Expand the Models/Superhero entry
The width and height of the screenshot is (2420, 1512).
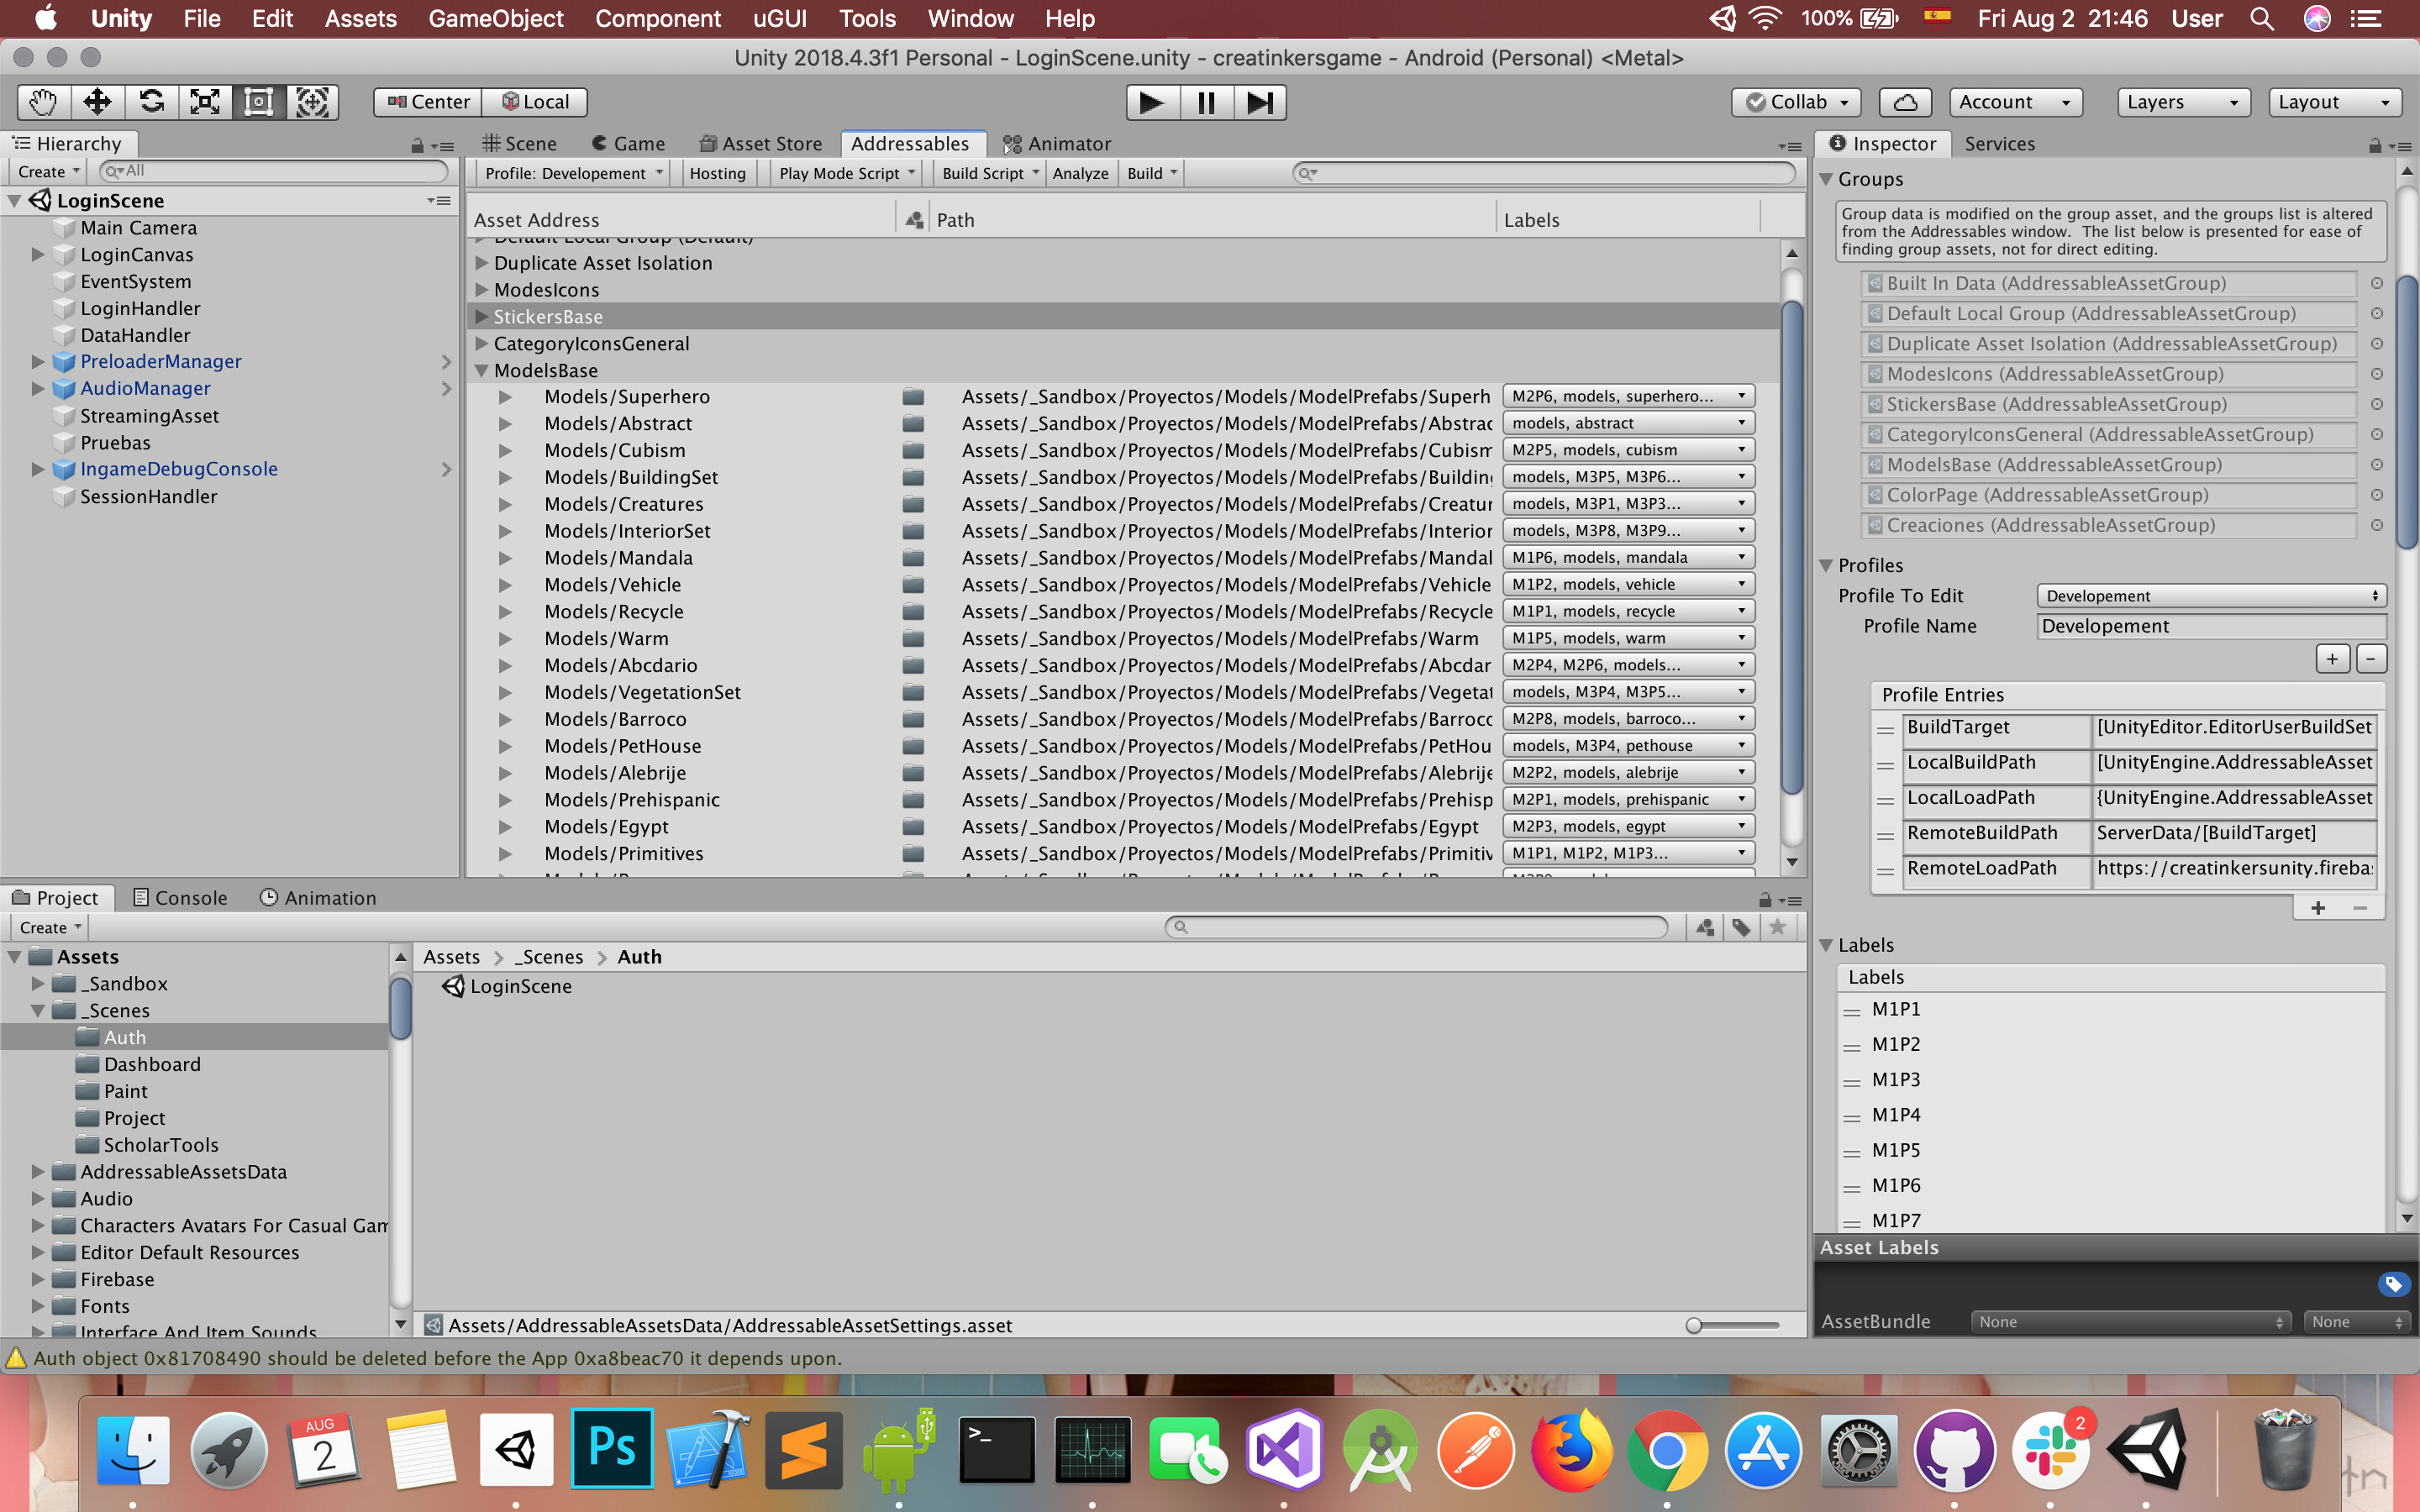pos(506,396)
